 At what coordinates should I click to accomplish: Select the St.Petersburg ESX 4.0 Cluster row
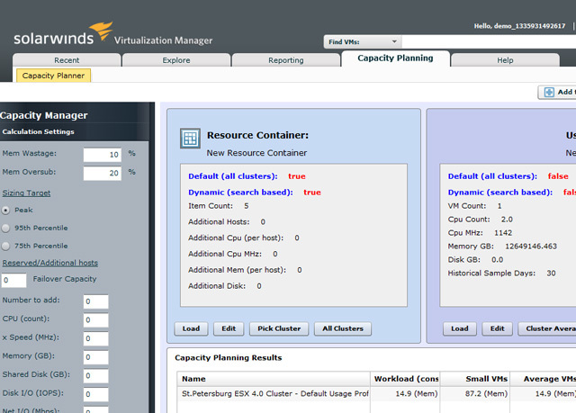[376, 393]
